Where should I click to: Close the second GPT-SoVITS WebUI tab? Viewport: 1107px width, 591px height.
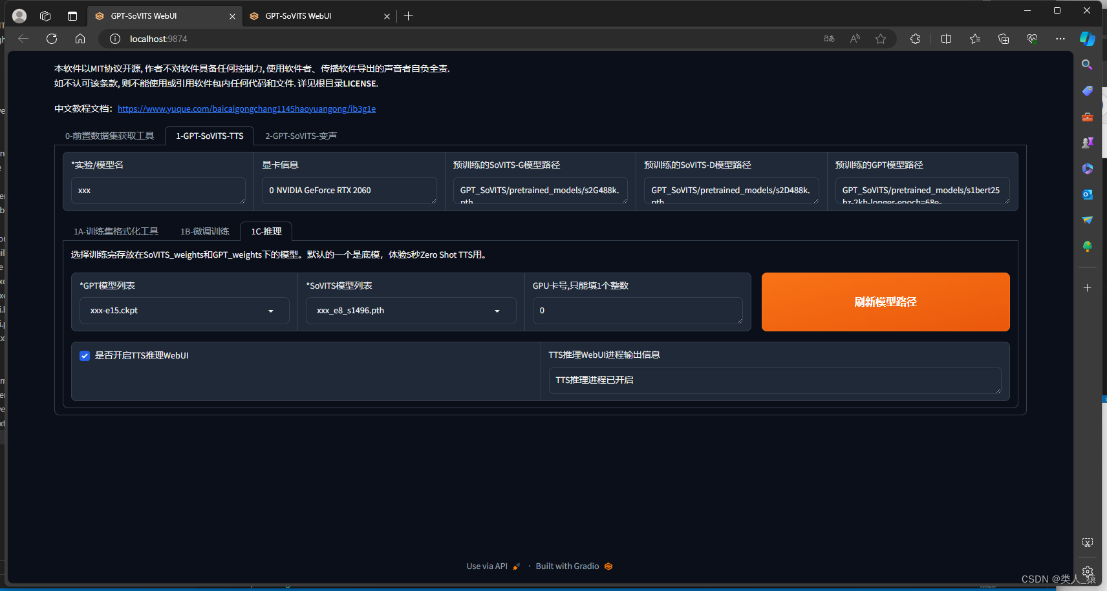click(387, 16)
